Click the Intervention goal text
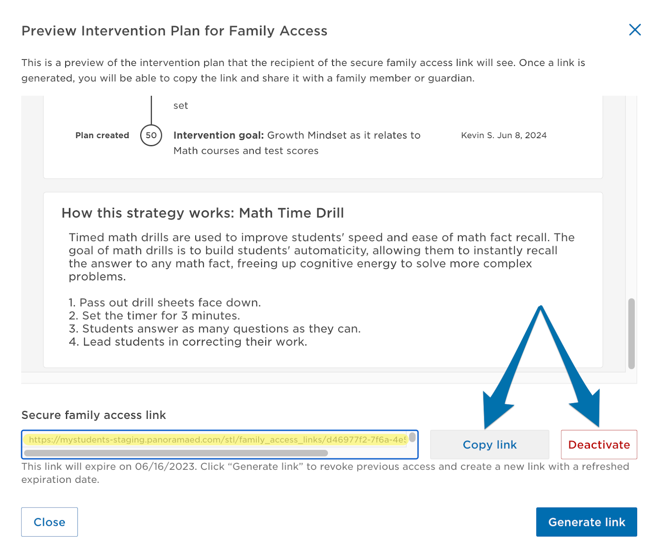This screenshot has width=656, height=555. coord(296,143)
